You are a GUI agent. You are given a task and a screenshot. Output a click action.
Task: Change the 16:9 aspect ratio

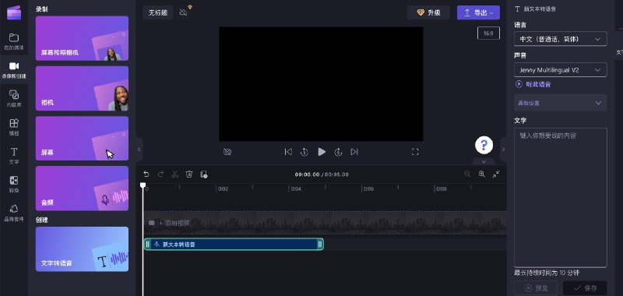pyautogui.click(x=488, y=33)
